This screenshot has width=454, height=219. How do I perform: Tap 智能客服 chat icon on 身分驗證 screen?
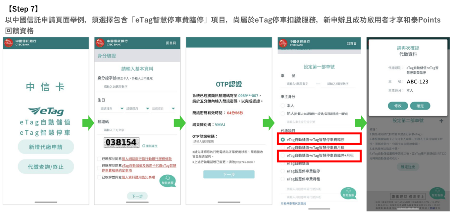[167, 181]
